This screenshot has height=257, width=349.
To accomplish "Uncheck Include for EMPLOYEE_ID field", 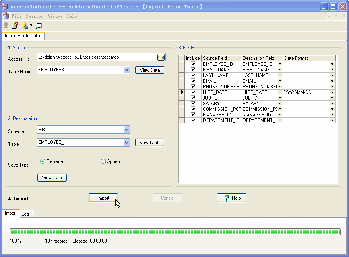I will pyautogui.click(x=193, y=64).
